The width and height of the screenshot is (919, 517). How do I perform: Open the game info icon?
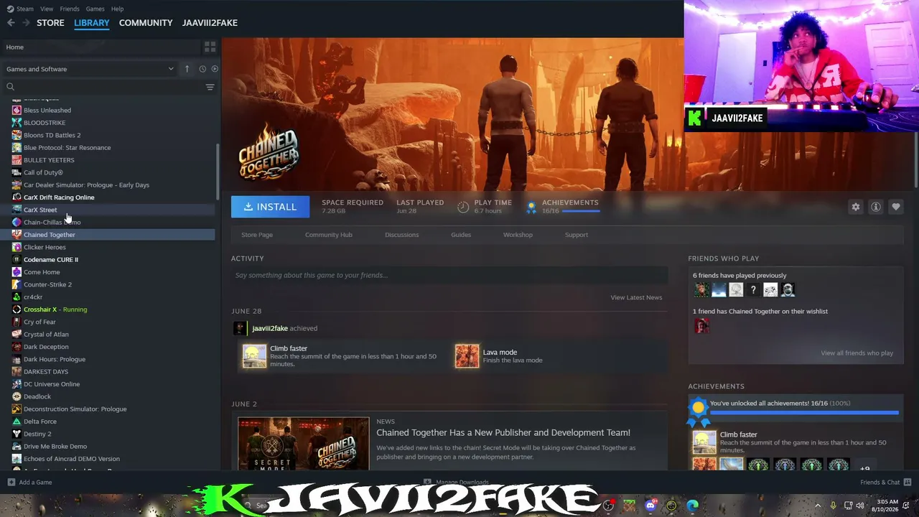875,207
